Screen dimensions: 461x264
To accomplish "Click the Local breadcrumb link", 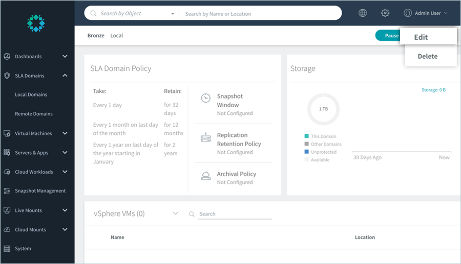I will tap(117, 35).
